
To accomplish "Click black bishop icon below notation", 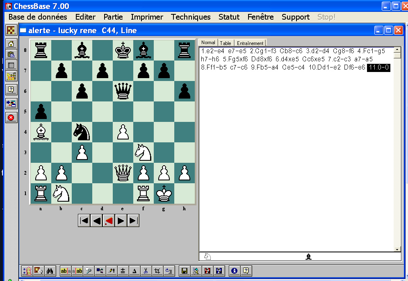I will click(x=309, y=256).
